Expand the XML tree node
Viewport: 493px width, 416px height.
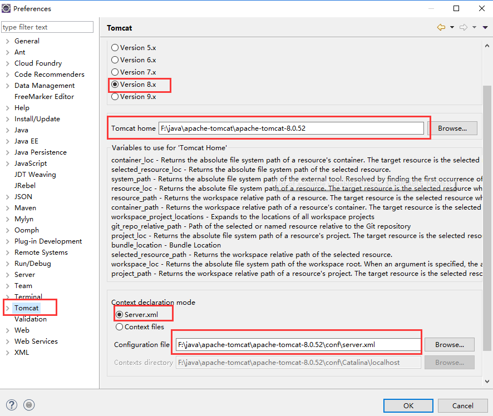coord(8,353)
